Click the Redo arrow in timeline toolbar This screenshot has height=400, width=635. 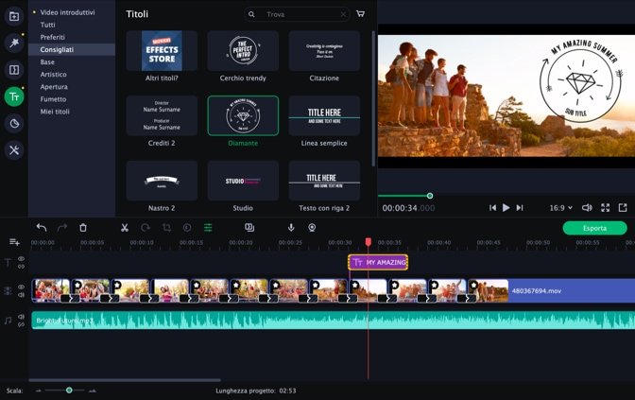point(62,228)
